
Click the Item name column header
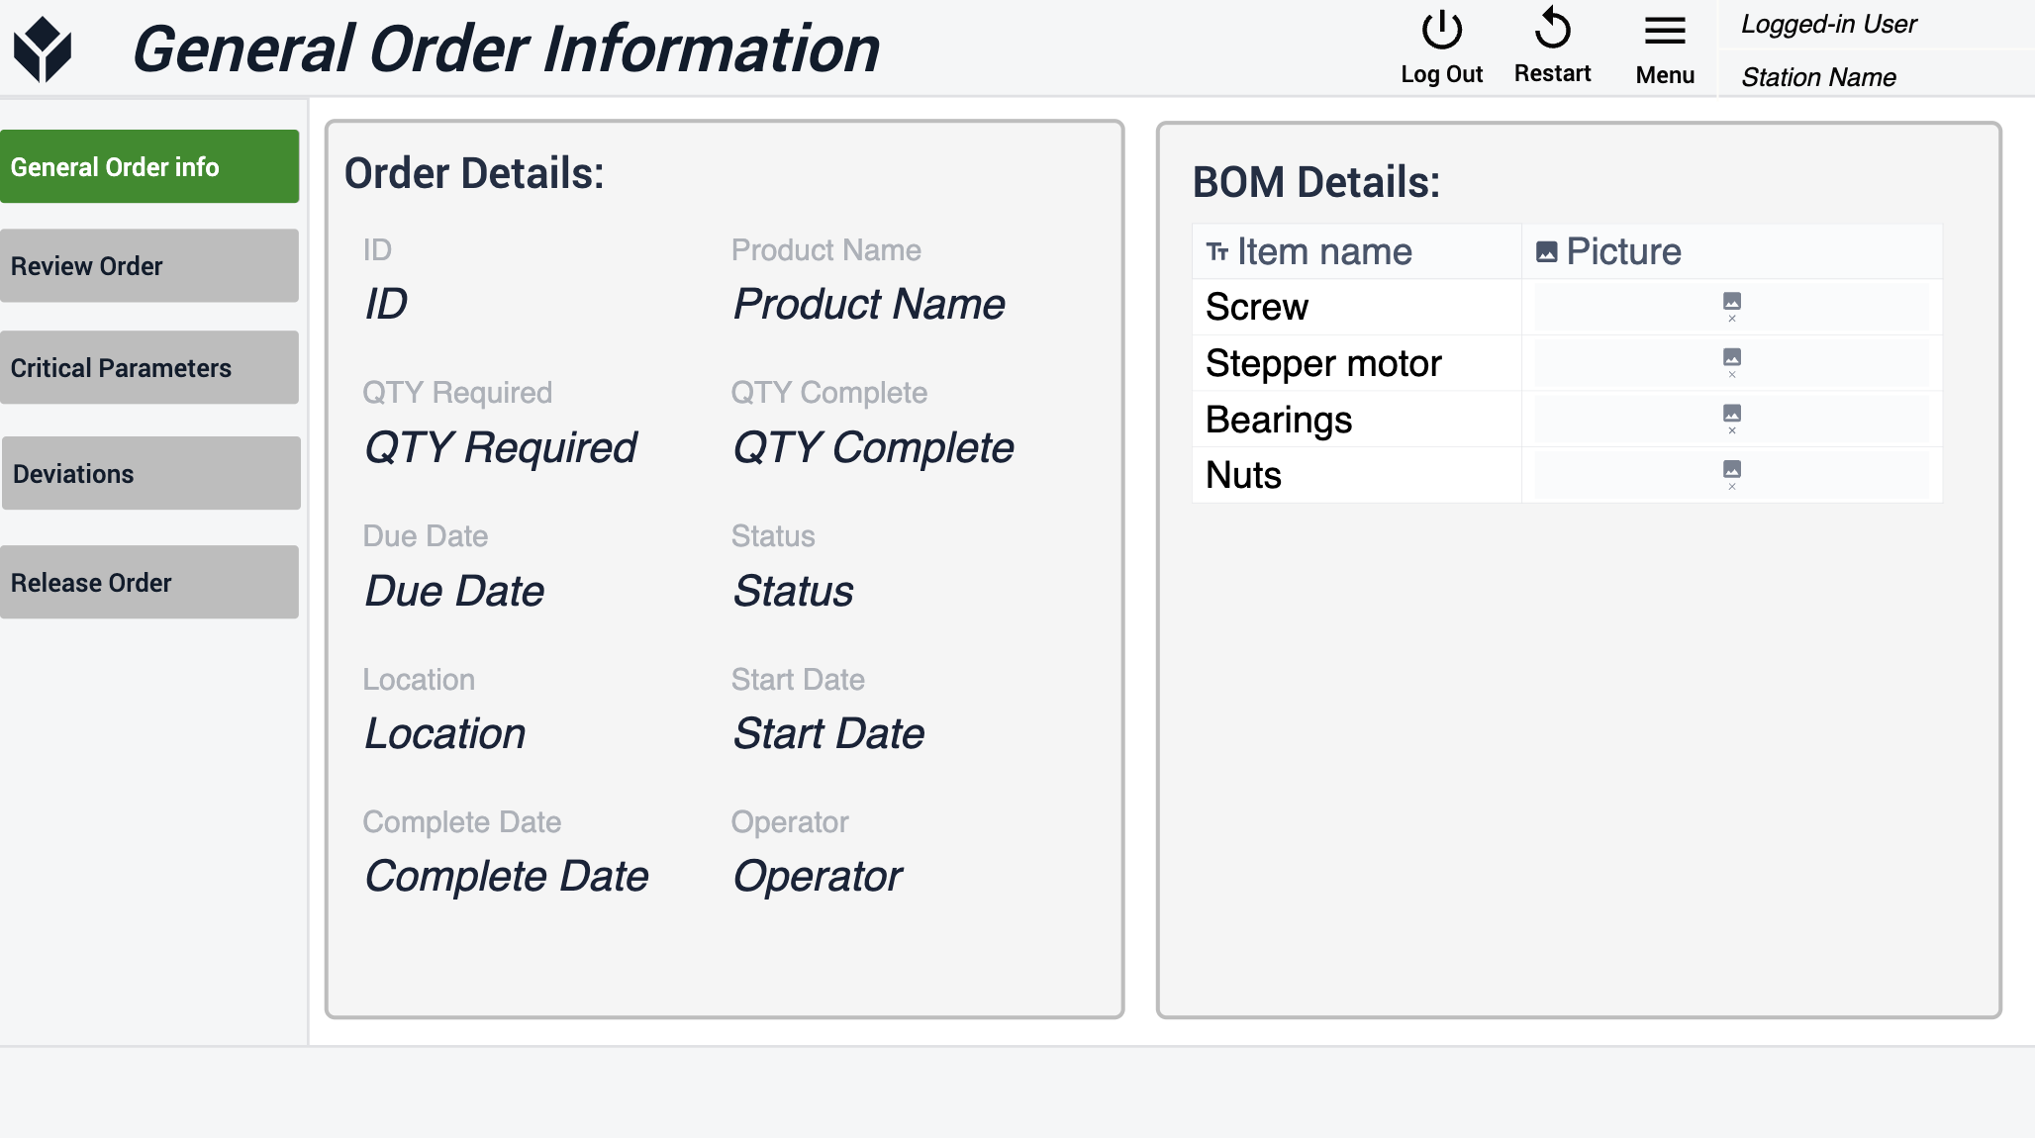coord(1357,251)
